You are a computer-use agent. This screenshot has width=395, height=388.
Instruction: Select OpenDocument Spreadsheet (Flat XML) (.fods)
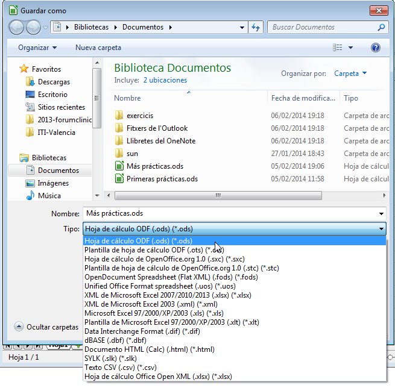click(234, 277)
